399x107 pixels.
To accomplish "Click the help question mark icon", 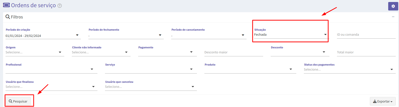I will pos(60,5).
